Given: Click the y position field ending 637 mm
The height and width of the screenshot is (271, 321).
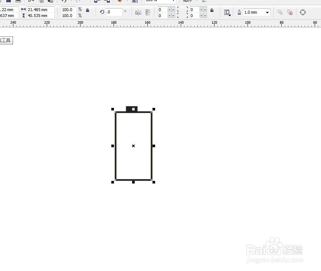Looking at the screenshot, I should click(x=9, y=16).
